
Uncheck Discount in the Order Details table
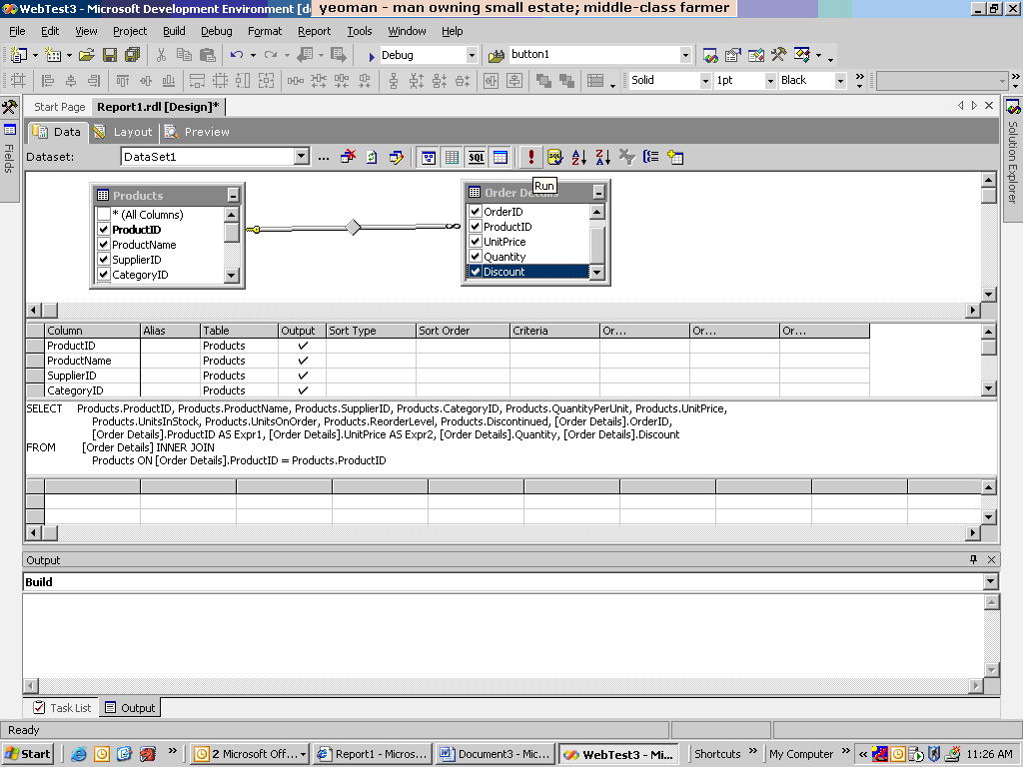click(475, 272)
